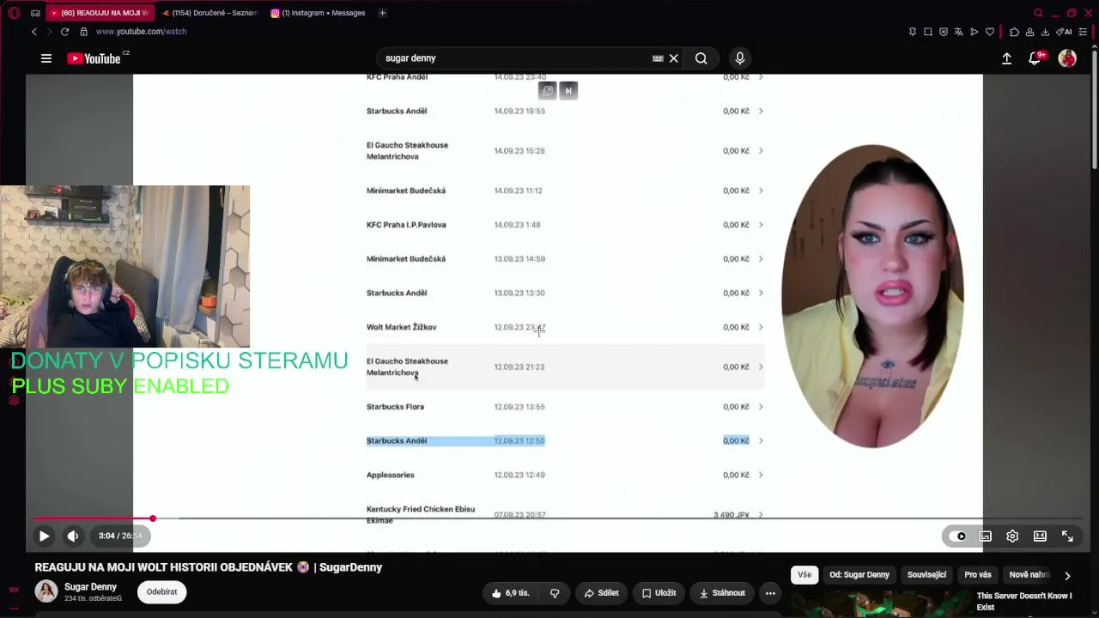The width and height of the screenshot is (1099, 618).
Task: Click the Sdílet share button
Action: 601,593
